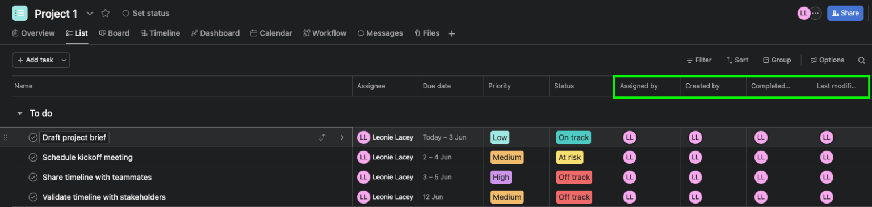The image size is (872, 207).
Task: Click the Project 1 list icon
Action: [19, 13]
